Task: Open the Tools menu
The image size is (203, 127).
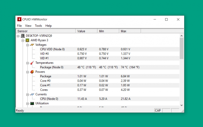Action: click(x=38, y=26)
